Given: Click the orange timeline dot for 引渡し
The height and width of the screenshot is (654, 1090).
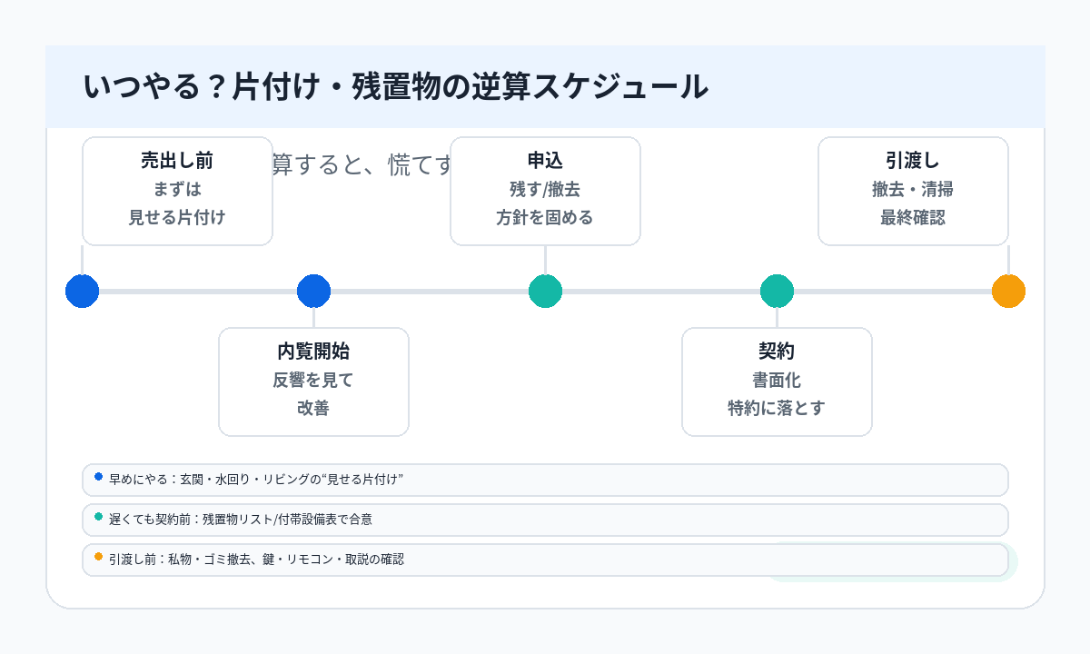Looking at the screenshot, I should (x=1008, y=292).
